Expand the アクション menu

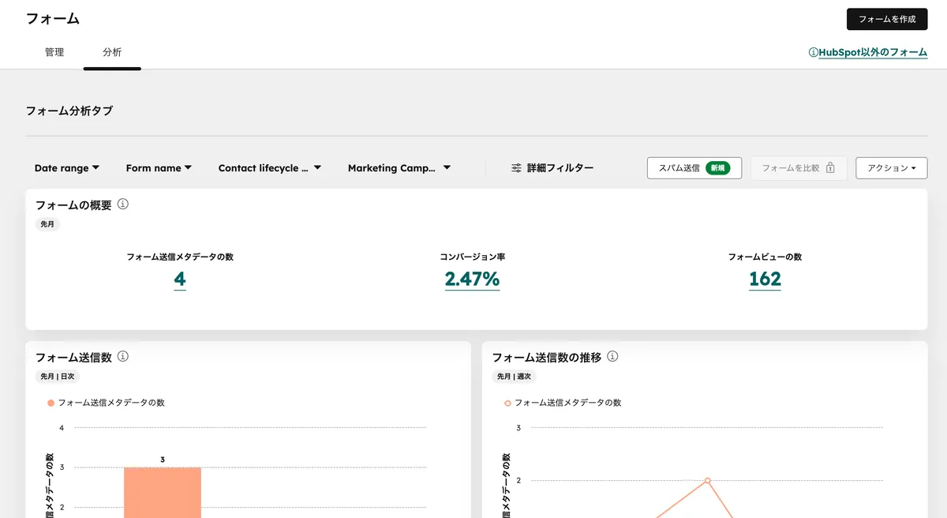pyautogui.click(x=891, y=168)
